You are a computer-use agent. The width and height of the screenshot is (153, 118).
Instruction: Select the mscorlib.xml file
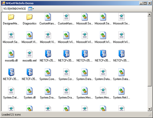30,56
